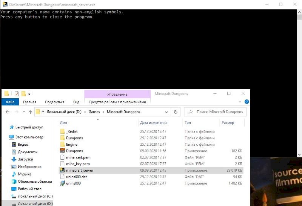Viewport: 302px width, 206px height.
Task: Expand breadcrumb arrow after Локальный диск (D:)
Action: [x=85, y=112]
